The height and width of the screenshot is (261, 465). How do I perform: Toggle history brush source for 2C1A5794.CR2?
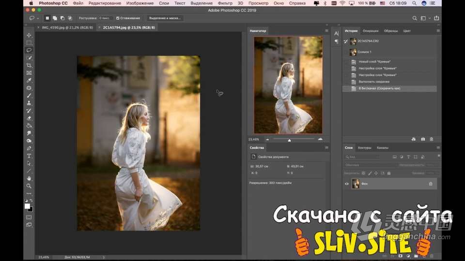[346, 42]
